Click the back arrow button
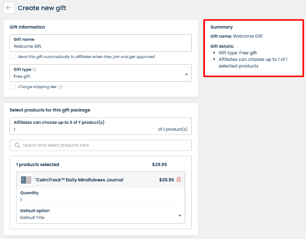Image resolution: width=306 pixels, height=239 pixels. pos(9,8)
